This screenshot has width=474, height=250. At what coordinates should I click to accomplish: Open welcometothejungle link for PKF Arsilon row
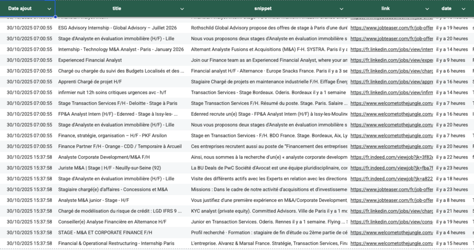(x=391, y=136)
